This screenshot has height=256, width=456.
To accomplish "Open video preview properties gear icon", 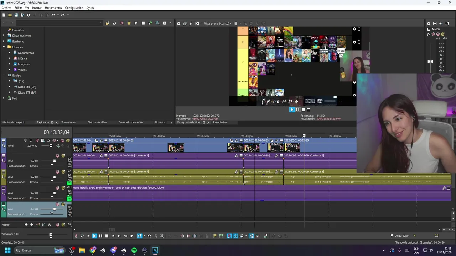I will 179,23.
